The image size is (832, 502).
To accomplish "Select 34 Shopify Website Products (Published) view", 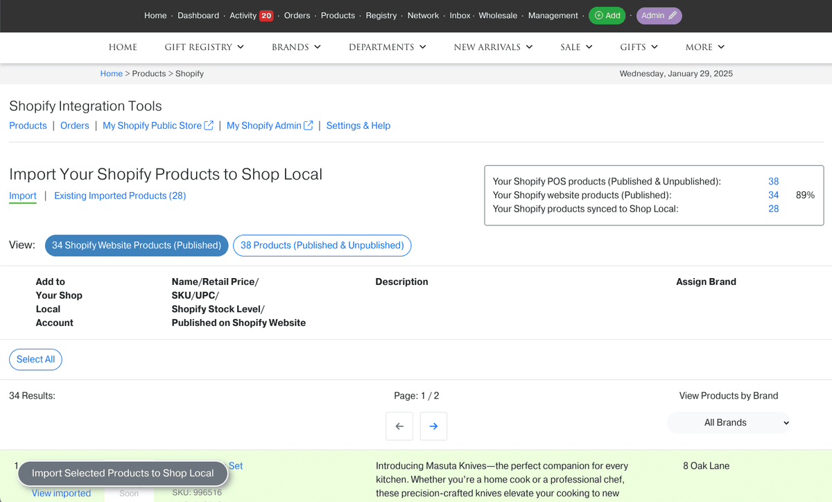I will click(x=137, y=245).
